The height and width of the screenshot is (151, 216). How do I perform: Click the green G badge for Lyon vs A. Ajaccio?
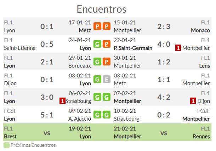[97, 115]
